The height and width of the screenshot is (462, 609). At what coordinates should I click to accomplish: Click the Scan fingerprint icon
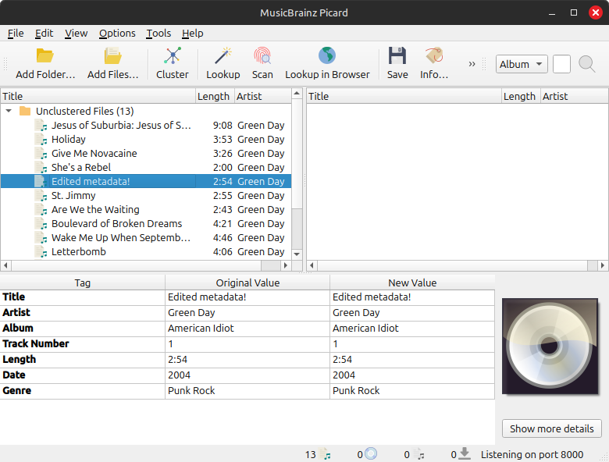[x=262, y=56]
